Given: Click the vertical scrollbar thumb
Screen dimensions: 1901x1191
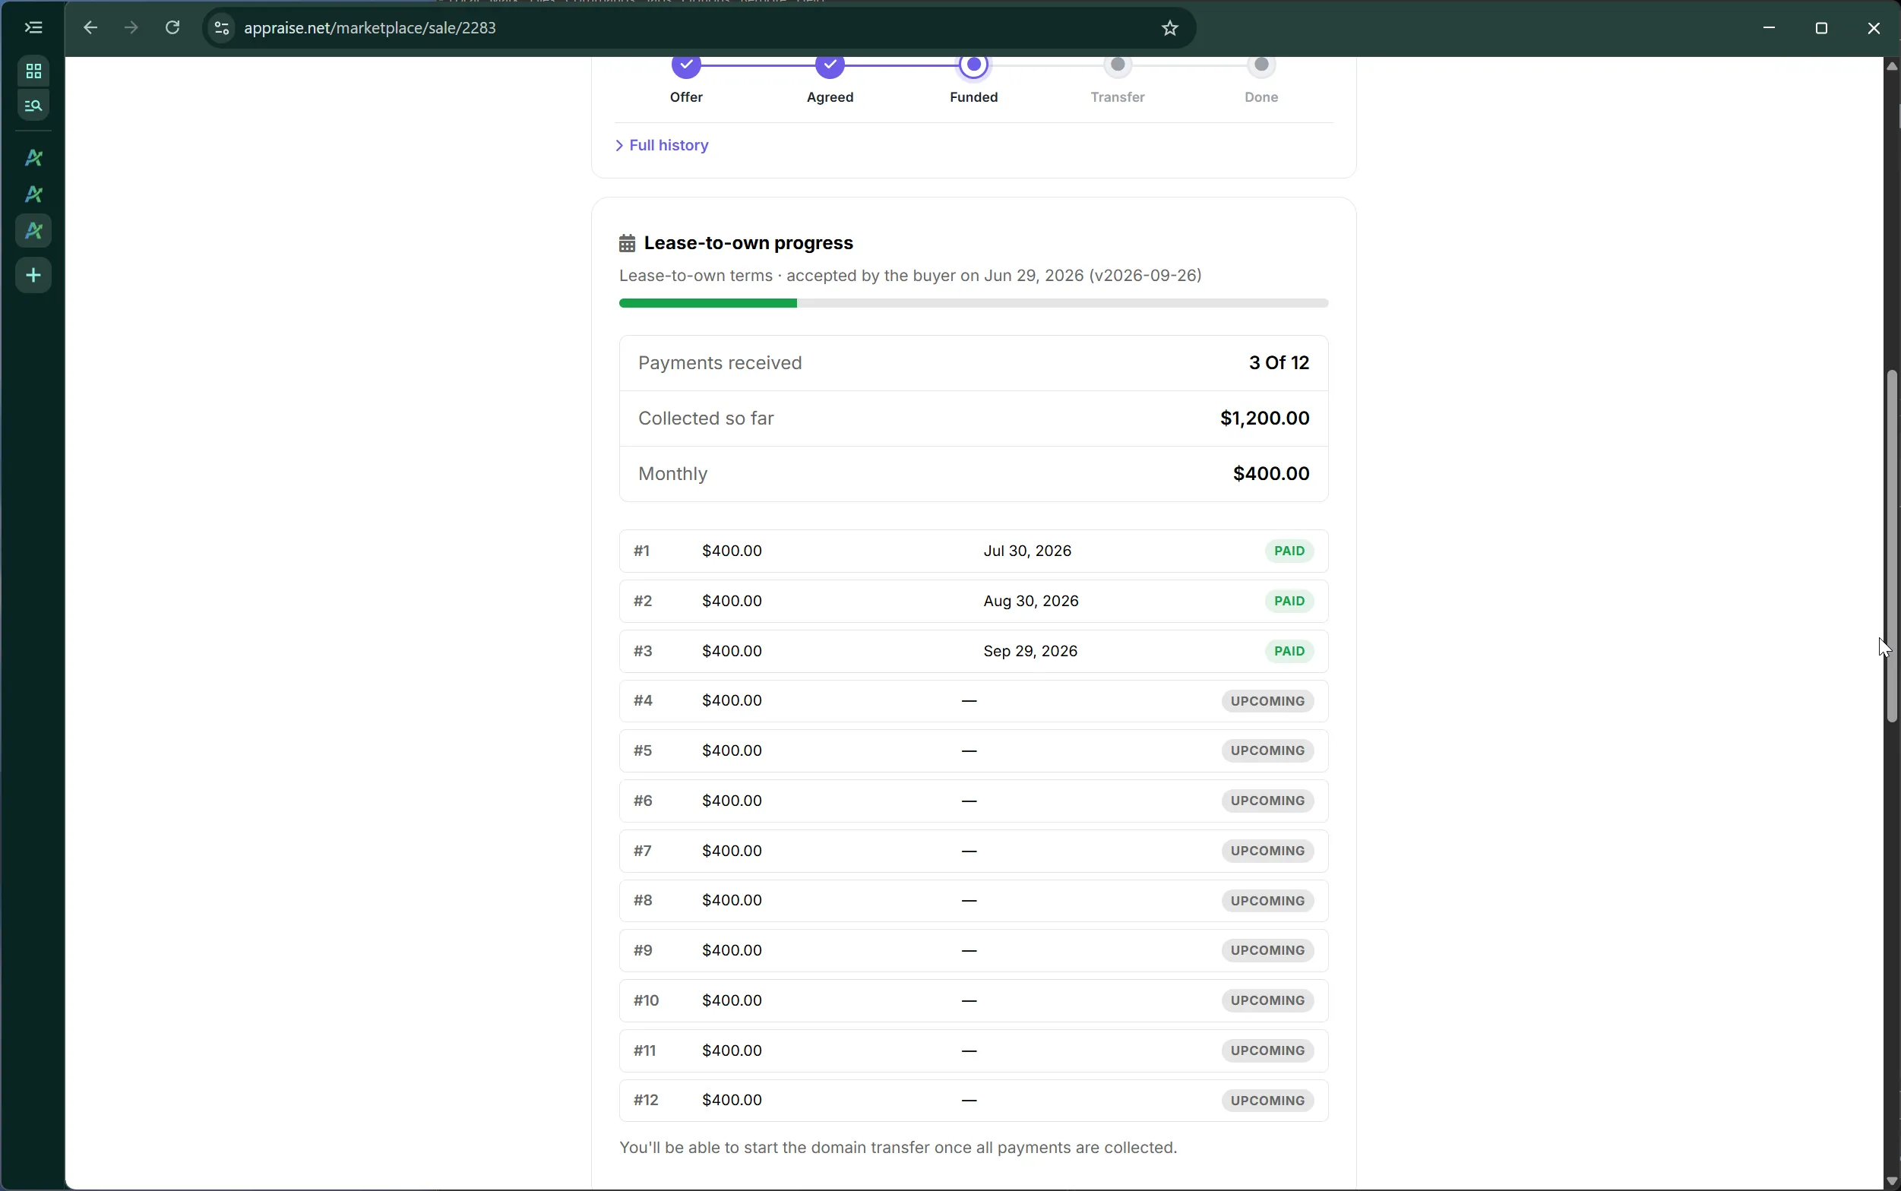Looking at the screenshot, I should coord(1892,546).
